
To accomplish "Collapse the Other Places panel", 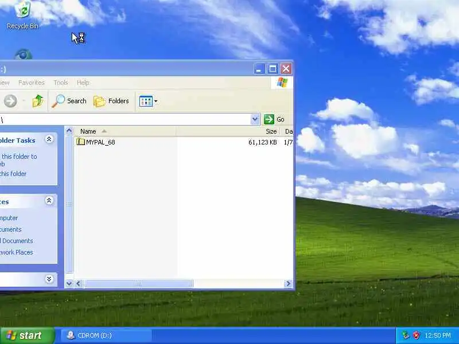I will pyautogui.click(x=49, y=201).
